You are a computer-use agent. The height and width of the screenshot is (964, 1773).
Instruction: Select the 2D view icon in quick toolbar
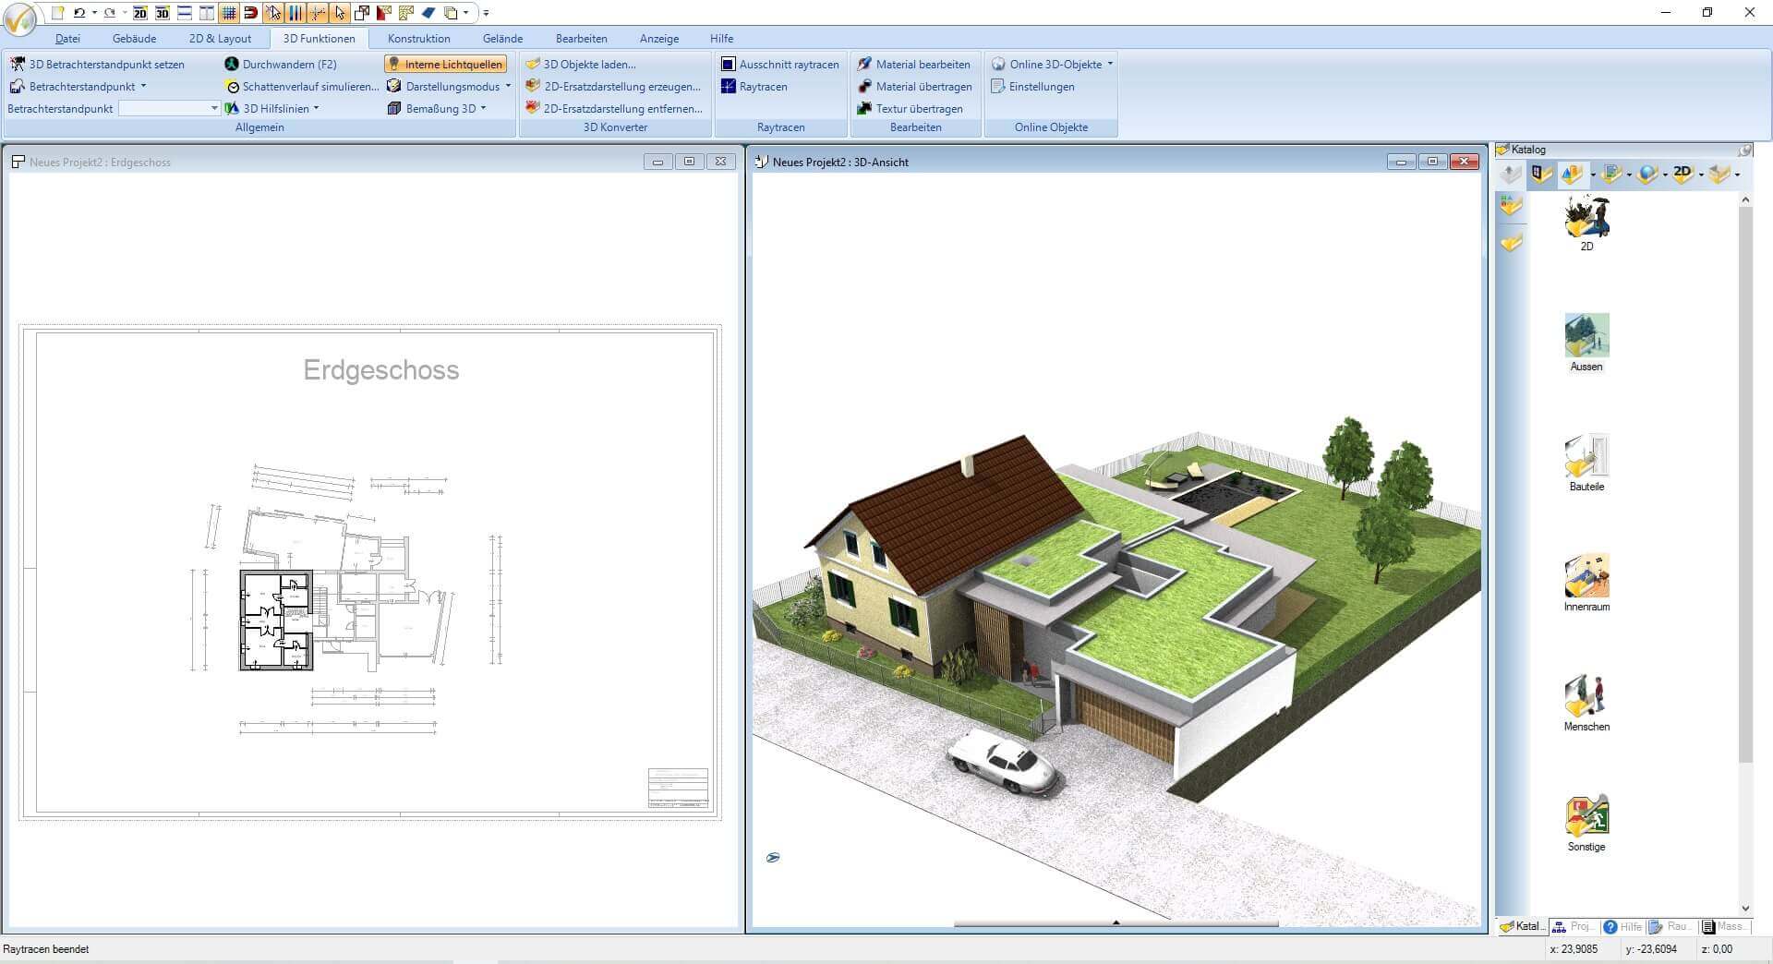(139, 13)
